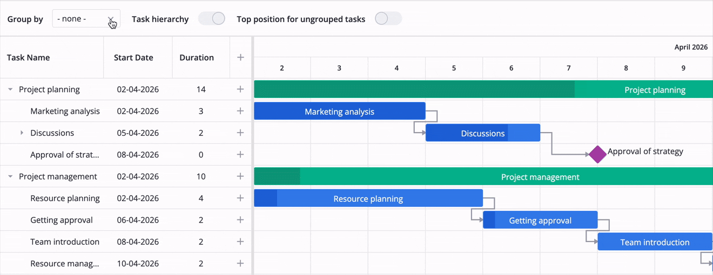This screenshot has width=713, height=275.
Task: Add subtask to Project management row
Action: [241, 176]
